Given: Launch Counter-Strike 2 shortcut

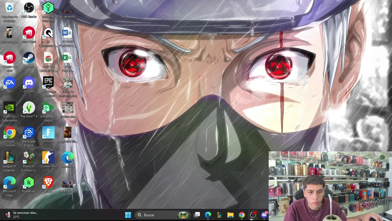Looking at the screenshot, I should click(48, 162).
